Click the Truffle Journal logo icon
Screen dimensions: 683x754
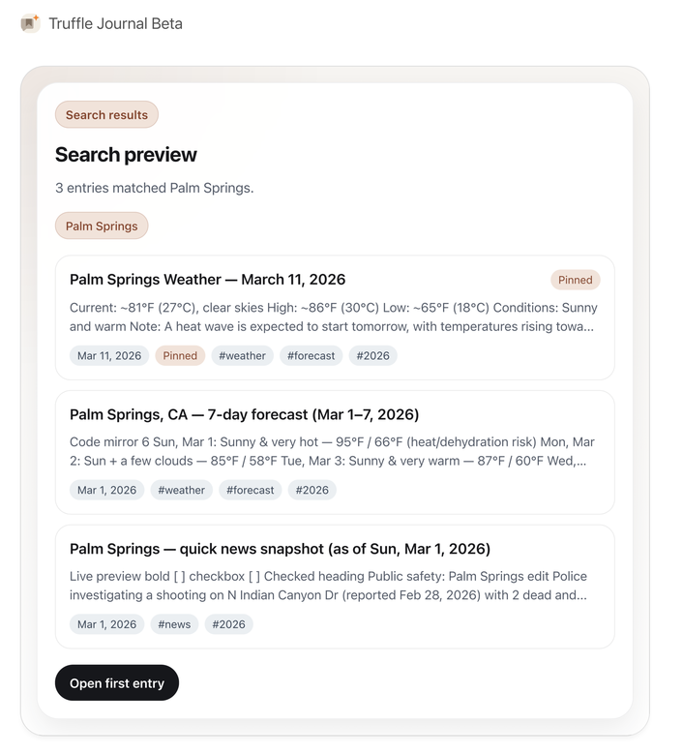coord(30,23)
